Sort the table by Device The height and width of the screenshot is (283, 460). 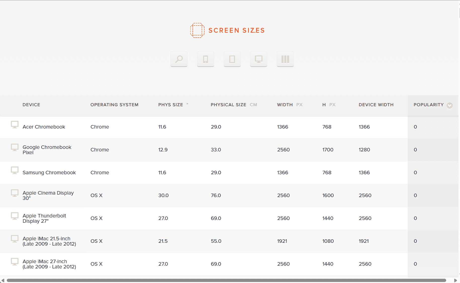[31, 105]
